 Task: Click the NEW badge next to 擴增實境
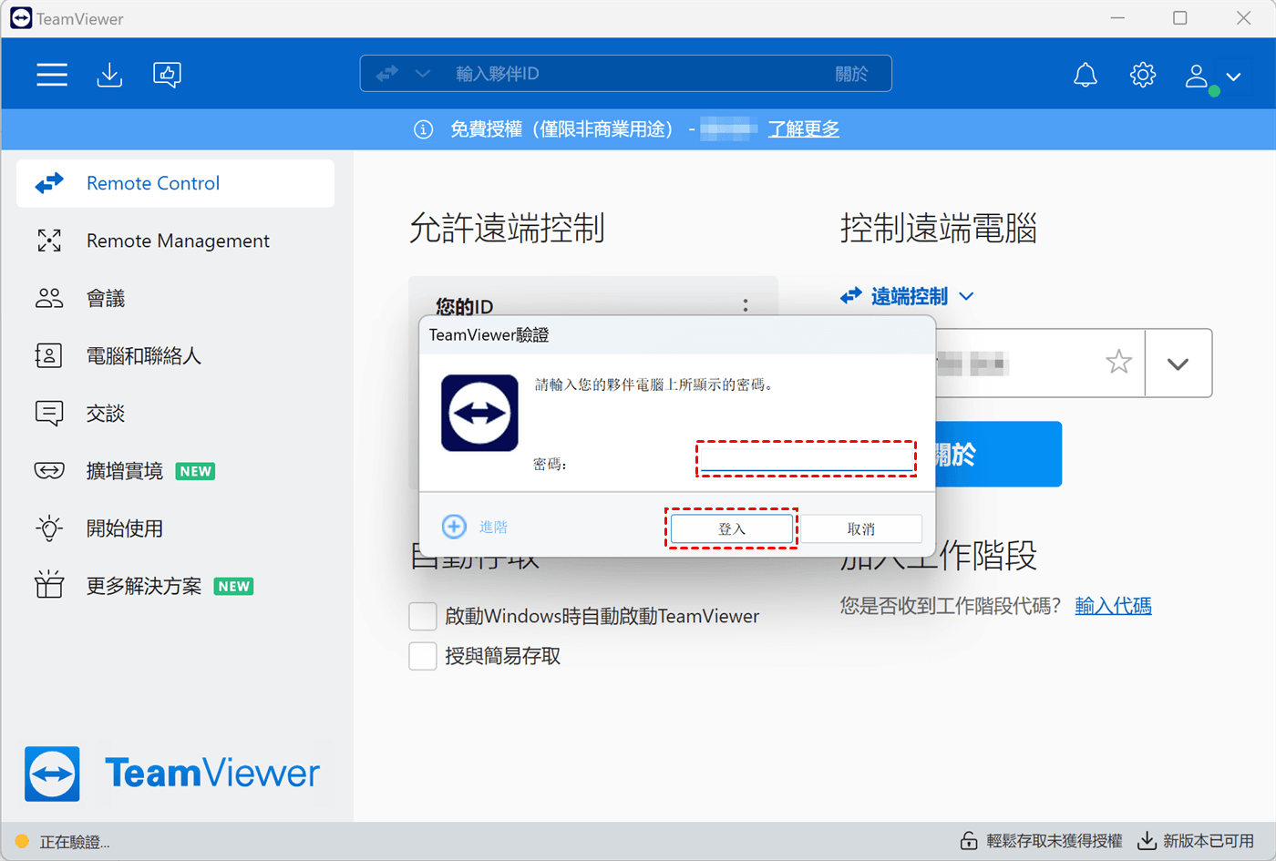(196, 471)
